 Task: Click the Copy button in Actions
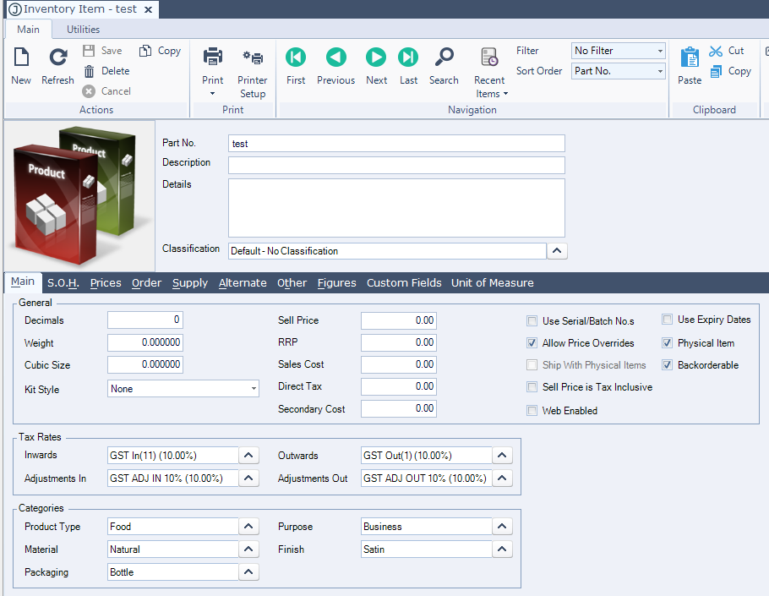point(160,51)
